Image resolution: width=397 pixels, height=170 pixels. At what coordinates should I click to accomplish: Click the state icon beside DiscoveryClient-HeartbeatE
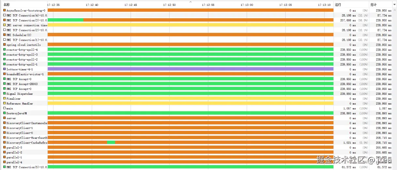pyautogui.click(x=5, y=137)
